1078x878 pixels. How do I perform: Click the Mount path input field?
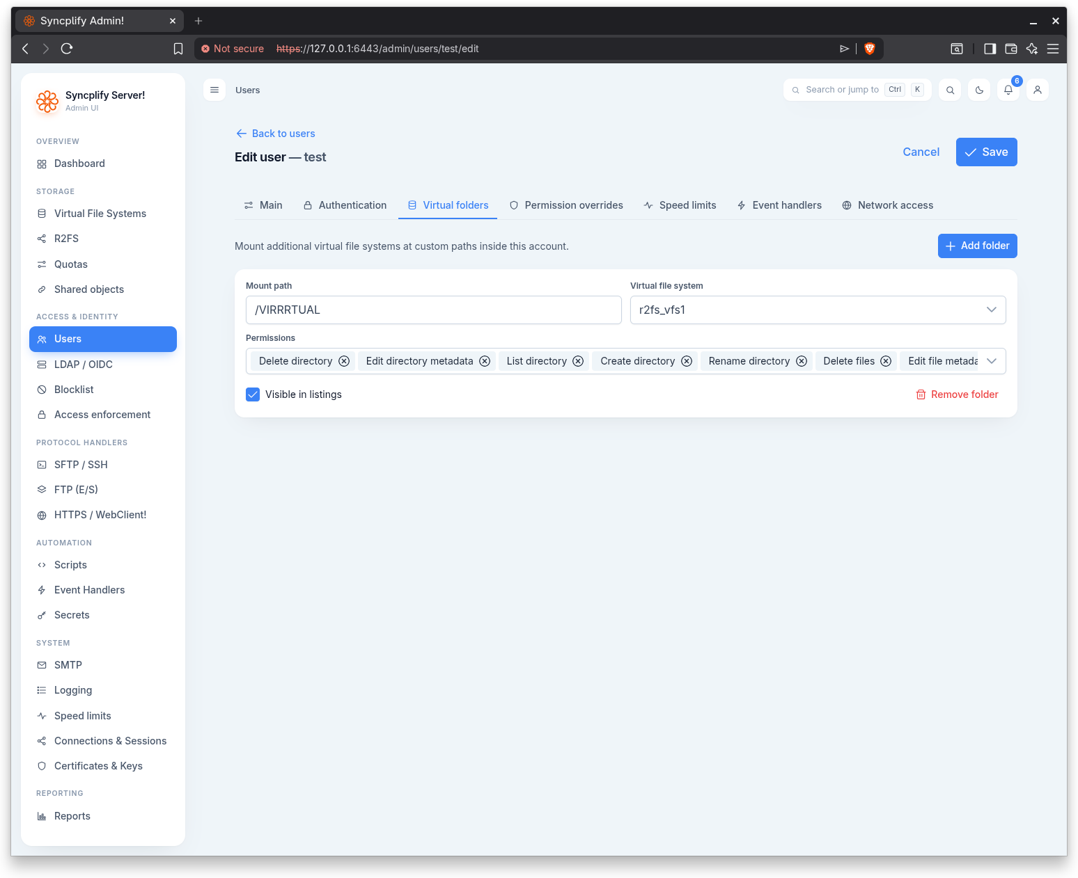[x=433, y=310]
